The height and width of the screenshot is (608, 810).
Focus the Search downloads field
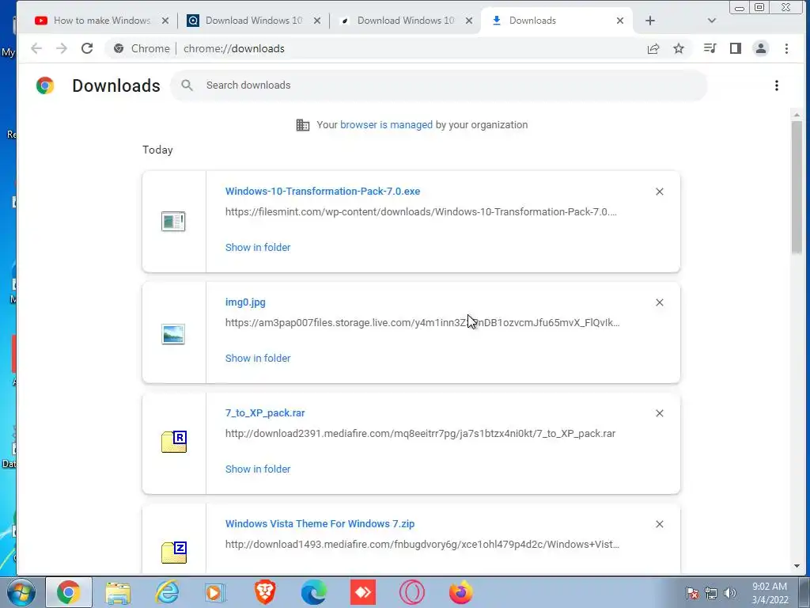(x=439, y=85)
